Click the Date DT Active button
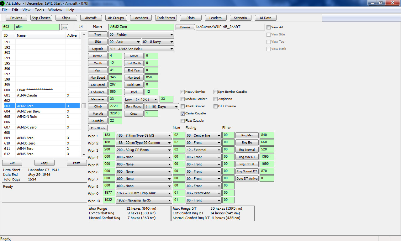The width and height of the screenshot is (401, 241). click(x=247, y=179)
